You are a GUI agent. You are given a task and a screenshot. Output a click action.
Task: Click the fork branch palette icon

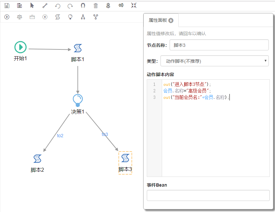83,17
